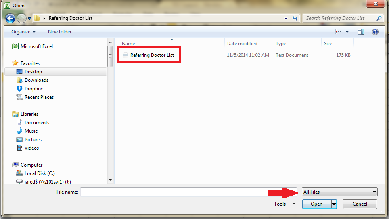This screenshot has width=389, height=219.
Task: Click the New folder button
Action: click(60, 32)
